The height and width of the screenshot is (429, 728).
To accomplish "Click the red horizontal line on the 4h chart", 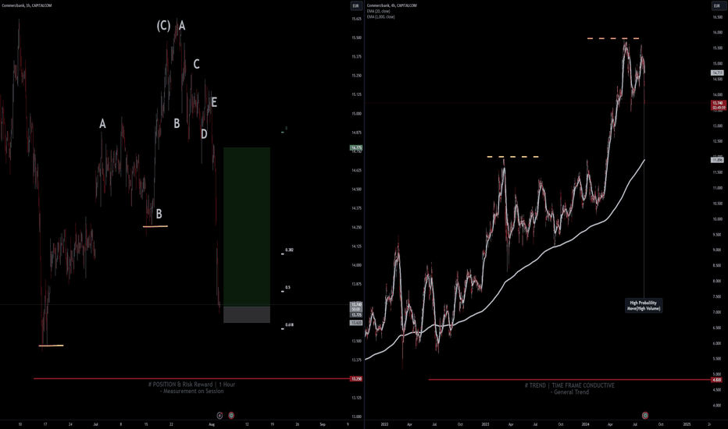I will [569, 380].
